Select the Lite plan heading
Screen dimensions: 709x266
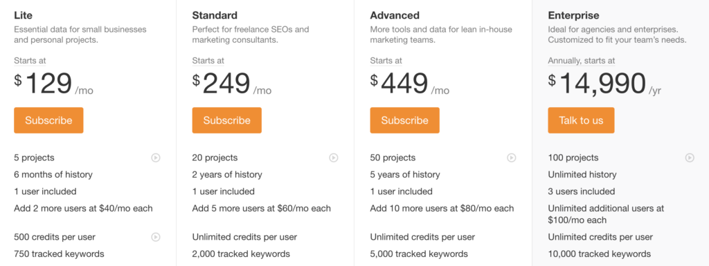coord(23,15)
